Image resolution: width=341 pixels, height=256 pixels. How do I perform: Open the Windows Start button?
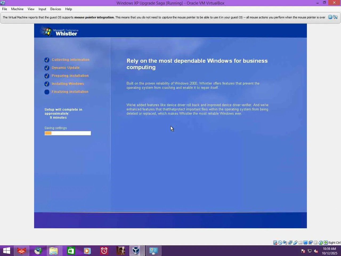[7, 251]
